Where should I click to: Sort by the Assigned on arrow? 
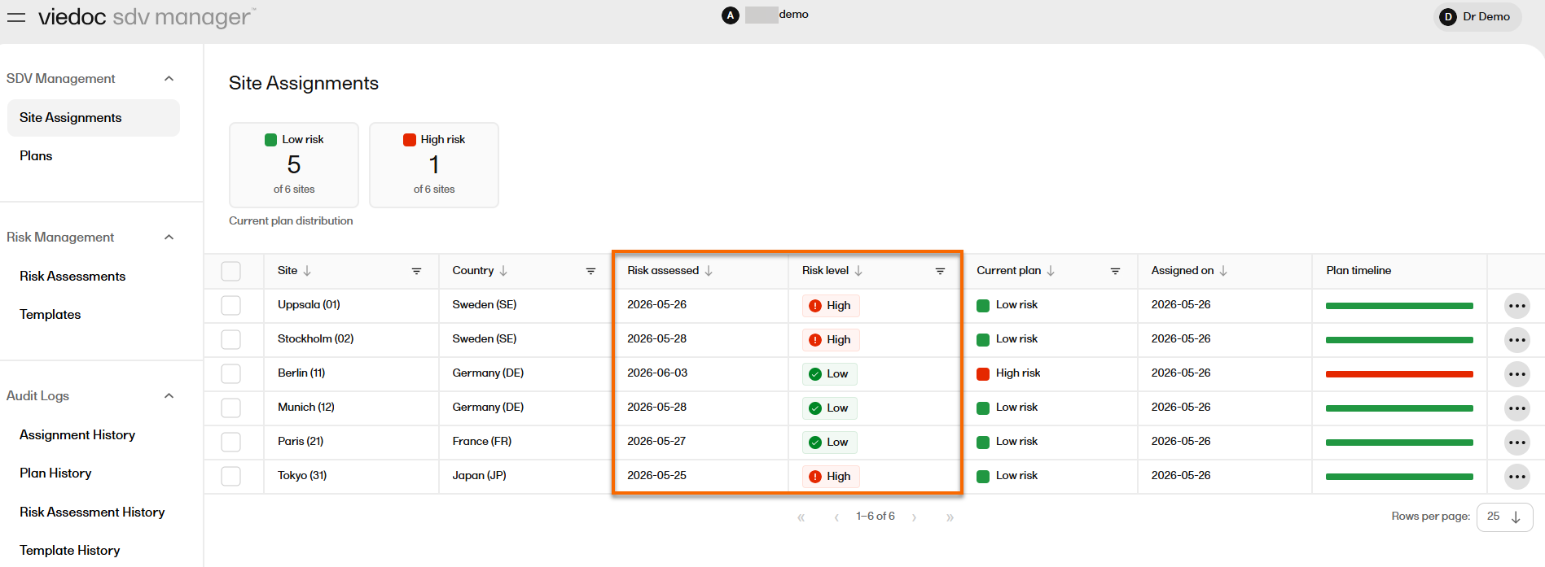1223,271
